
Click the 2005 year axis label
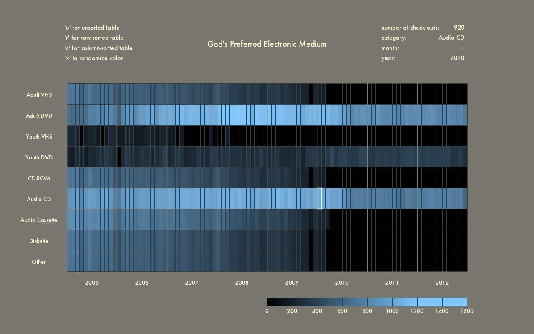(92, 283)
